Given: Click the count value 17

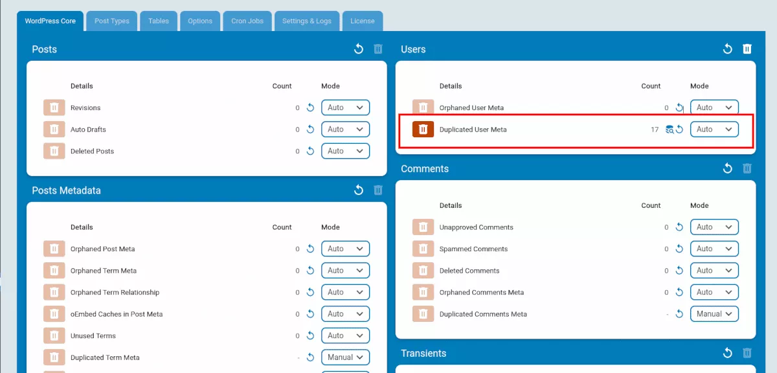Looking at the screenshot, I should click(655, 130).
